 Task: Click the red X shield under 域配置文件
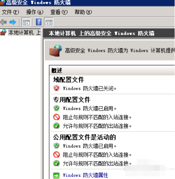pyautogui.click(x=56, y=88)
